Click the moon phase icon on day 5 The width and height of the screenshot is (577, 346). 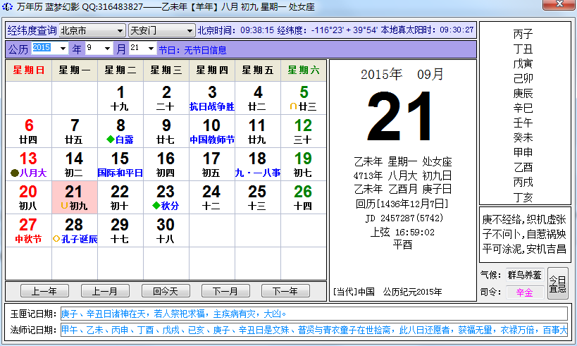point(293,107)
